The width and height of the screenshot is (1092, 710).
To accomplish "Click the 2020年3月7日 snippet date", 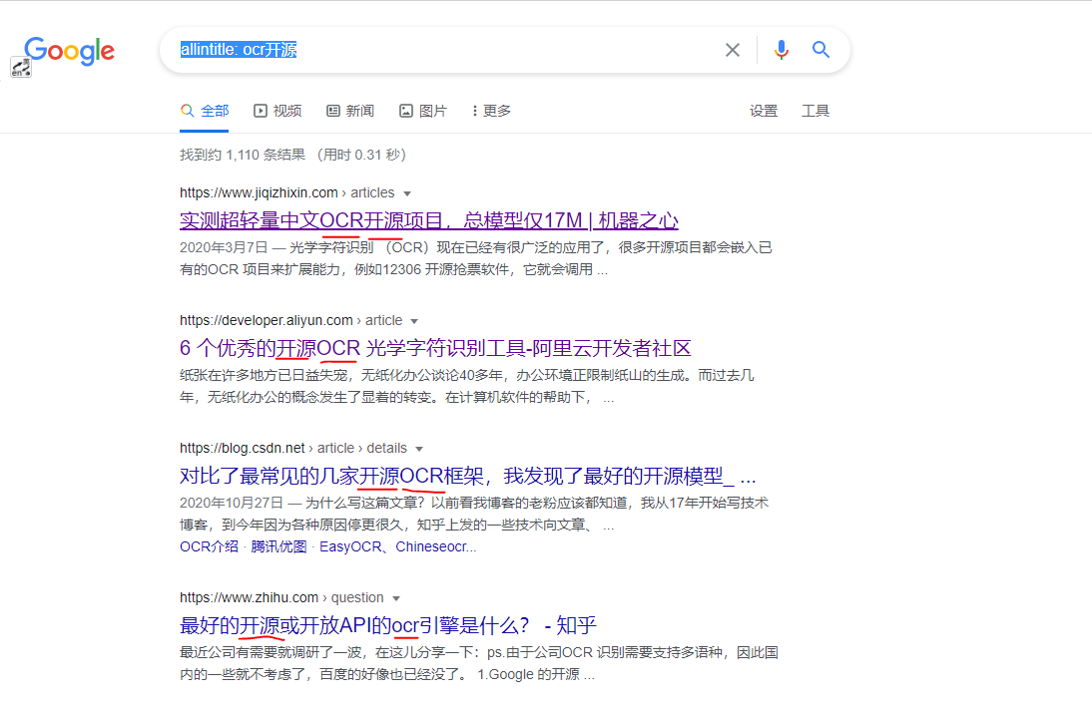I will tap(224, 247).
